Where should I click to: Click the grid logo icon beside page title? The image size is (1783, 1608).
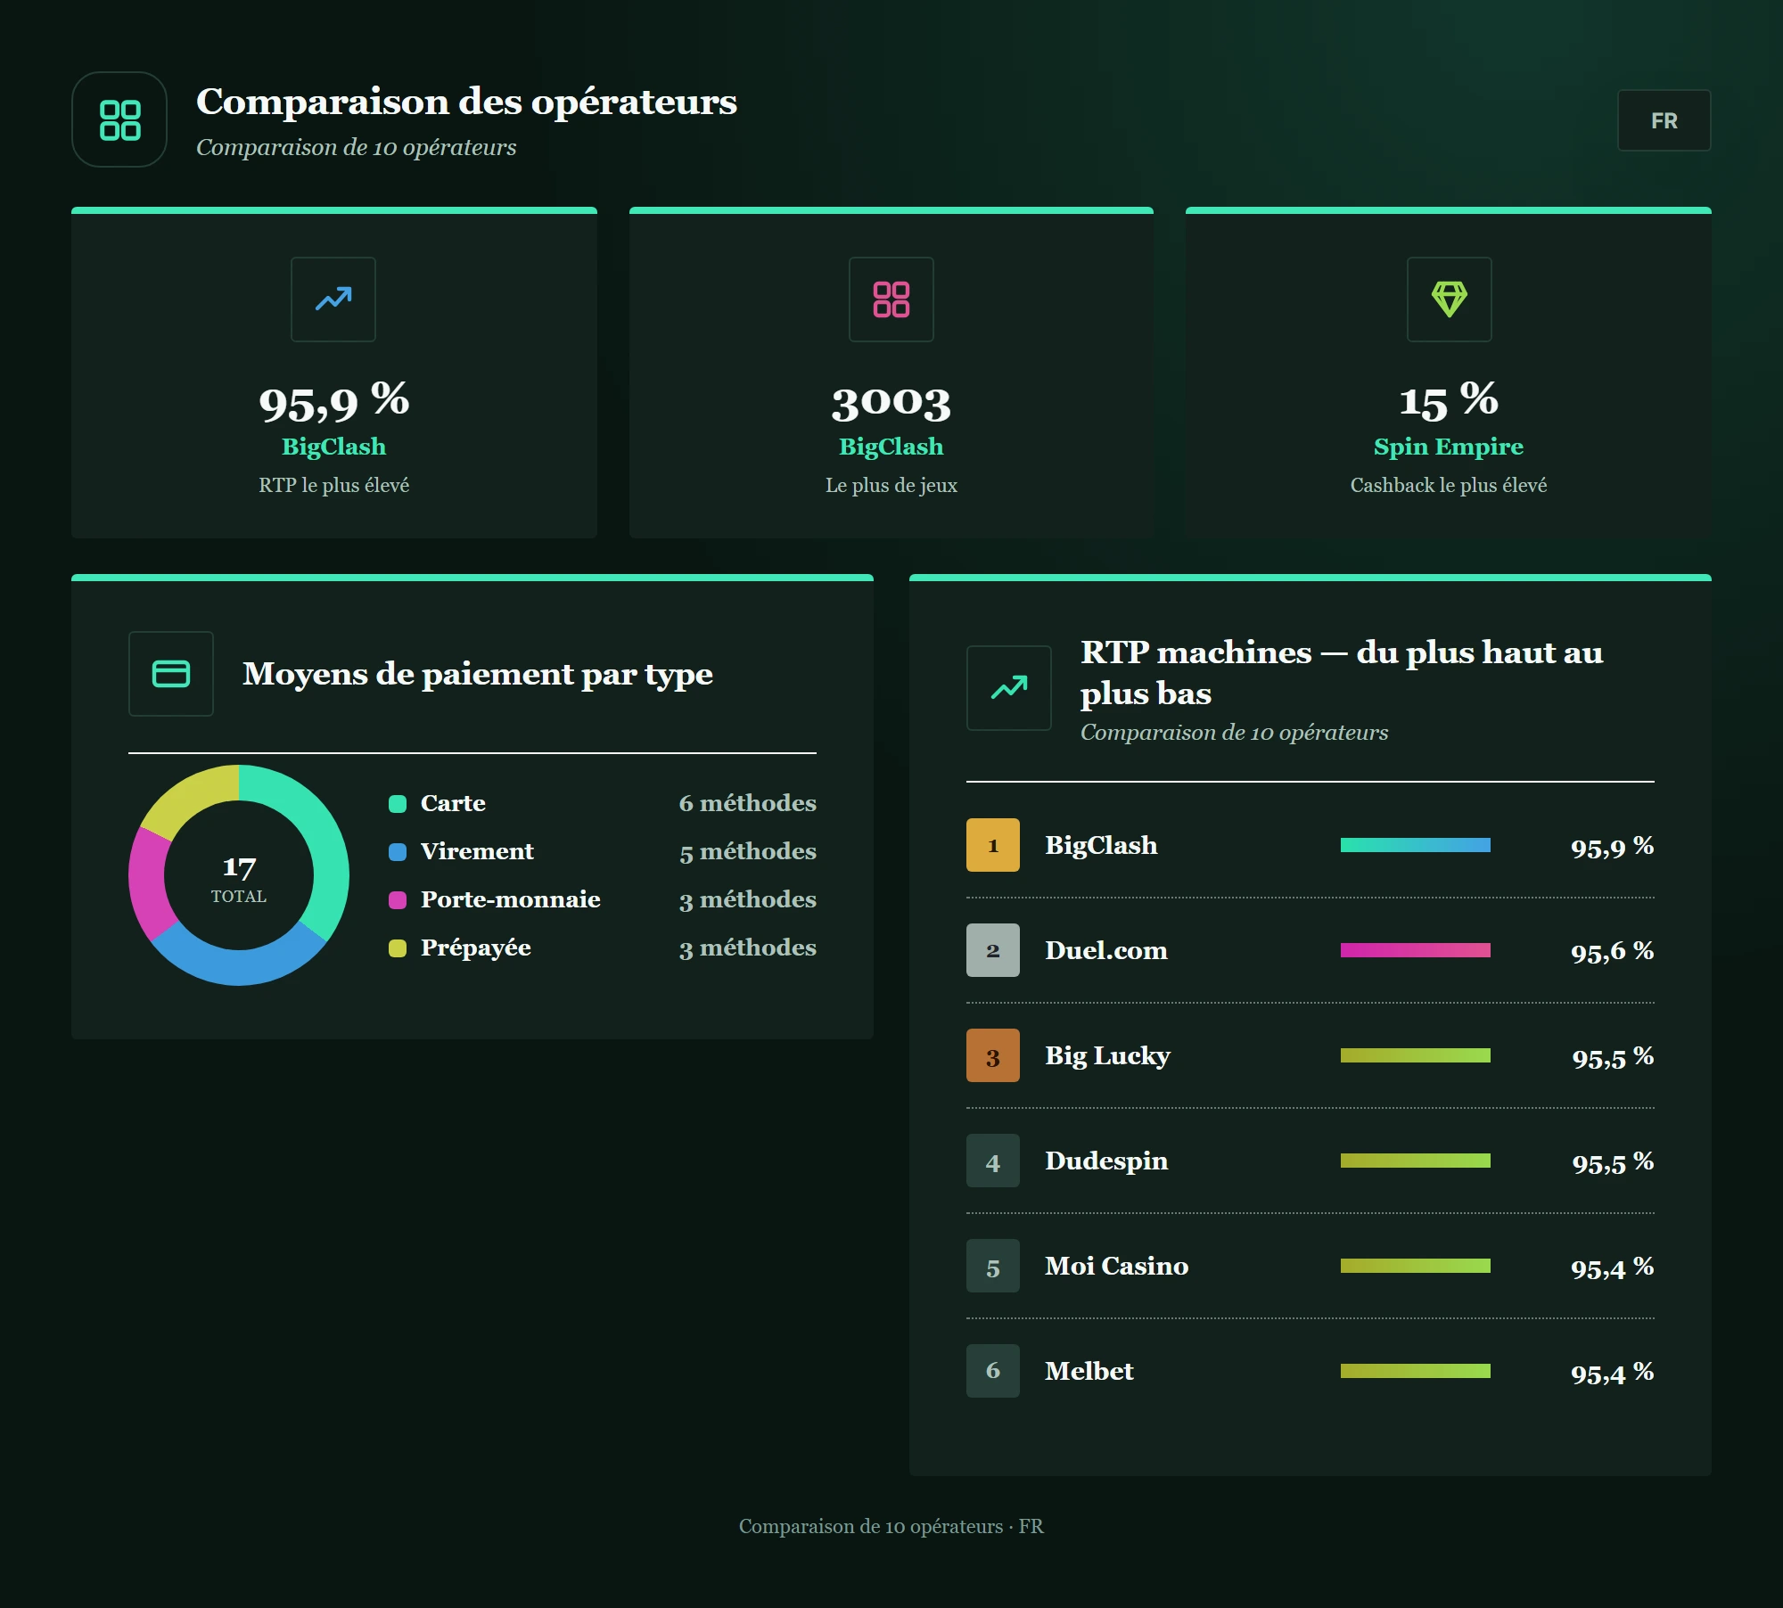[119, 119]
